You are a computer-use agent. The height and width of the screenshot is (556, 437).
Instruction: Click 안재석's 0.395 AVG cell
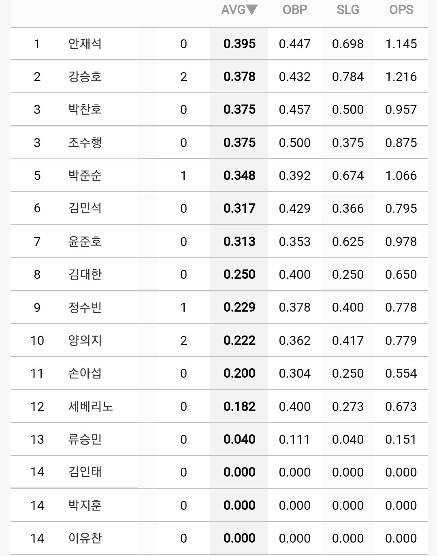pos(239,44)
